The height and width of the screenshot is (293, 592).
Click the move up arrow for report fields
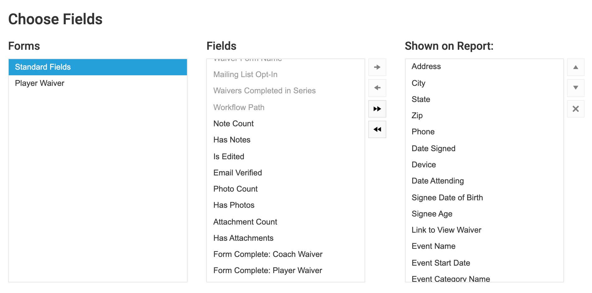coord(575,67)
